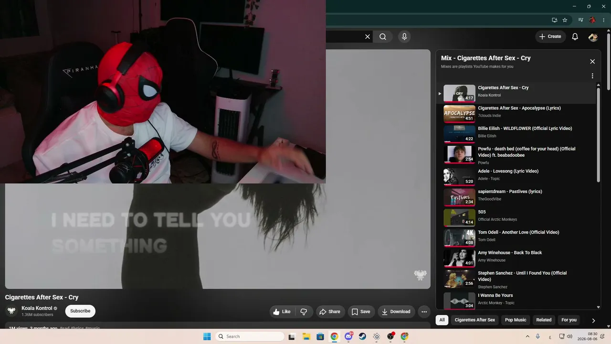
Task: Click the taskbar microphone tray icon
Action: pos(538,336)
